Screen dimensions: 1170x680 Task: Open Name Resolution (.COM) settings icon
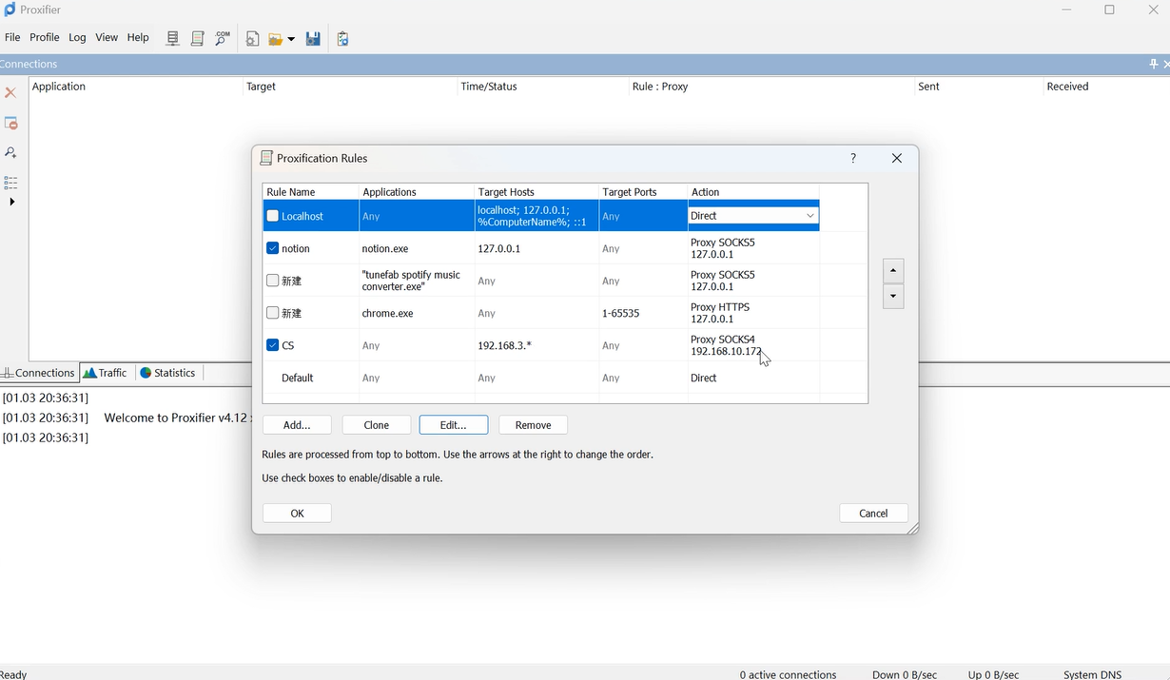223,39
